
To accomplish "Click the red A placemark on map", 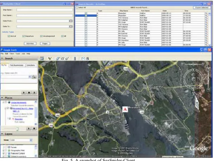I will 125,109.
